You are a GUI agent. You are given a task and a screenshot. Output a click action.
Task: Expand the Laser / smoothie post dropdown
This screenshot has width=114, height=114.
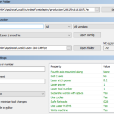pos(36,35)
